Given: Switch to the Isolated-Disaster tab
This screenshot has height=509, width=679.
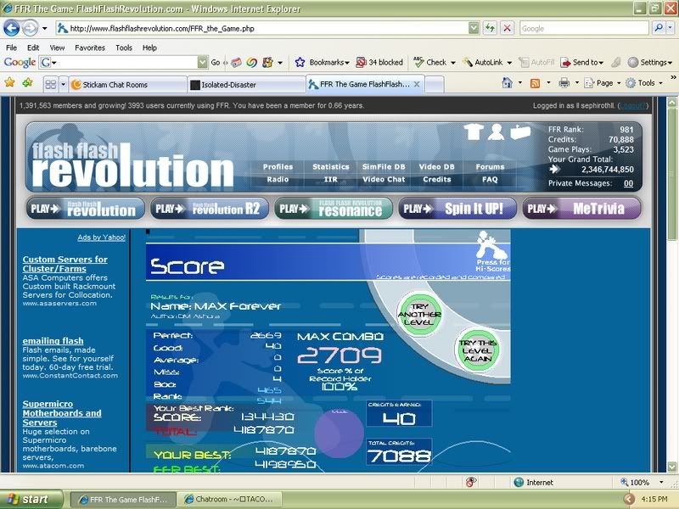Looking at the screenshot, I should 244,84.
